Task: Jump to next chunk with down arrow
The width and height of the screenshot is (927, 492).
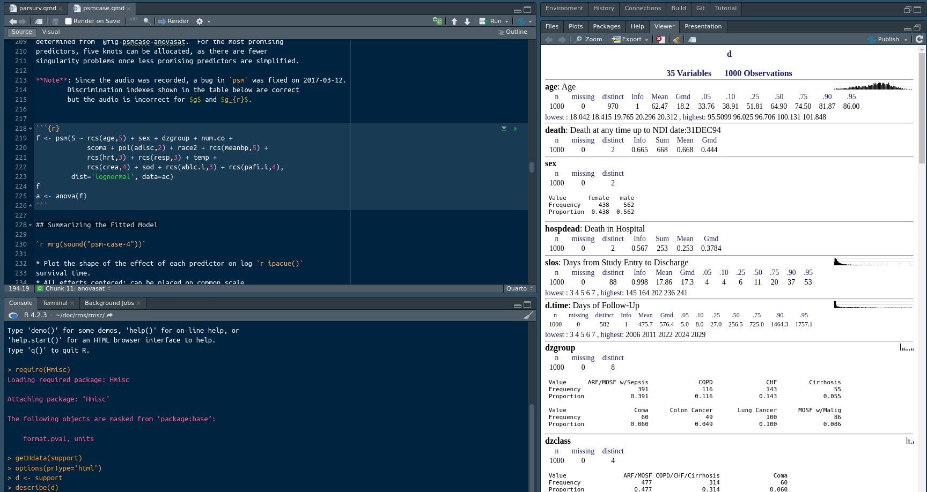Action: (x=467, y=21)
